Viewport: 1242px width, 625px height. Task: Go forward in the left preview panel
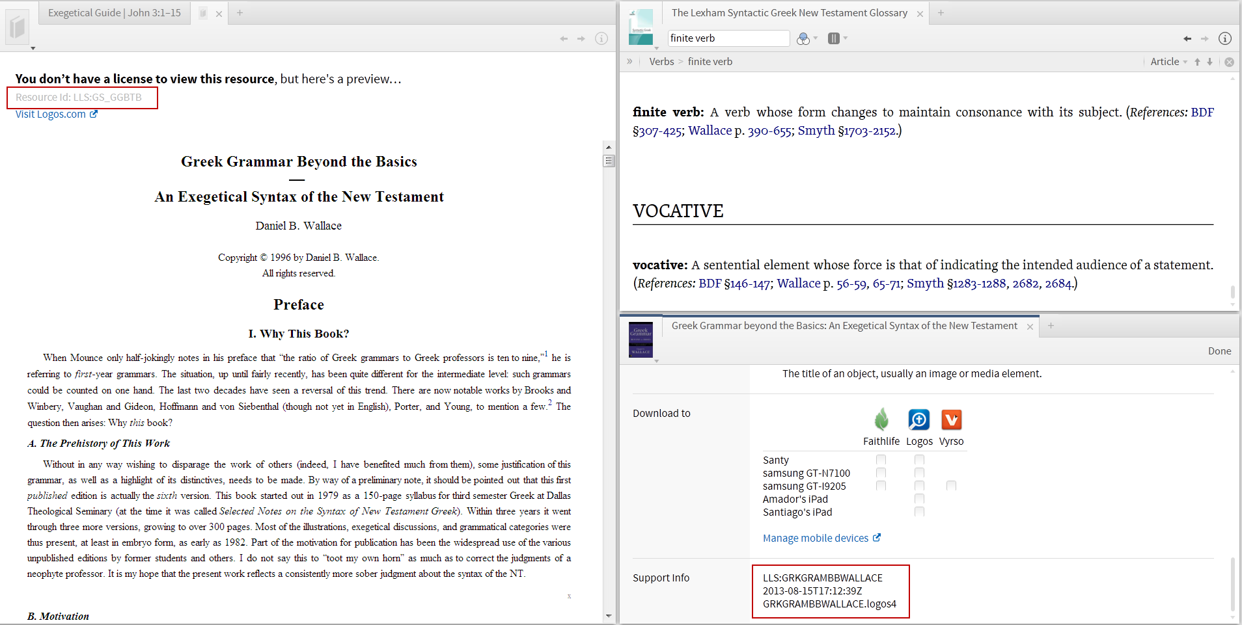pos(581,39)
